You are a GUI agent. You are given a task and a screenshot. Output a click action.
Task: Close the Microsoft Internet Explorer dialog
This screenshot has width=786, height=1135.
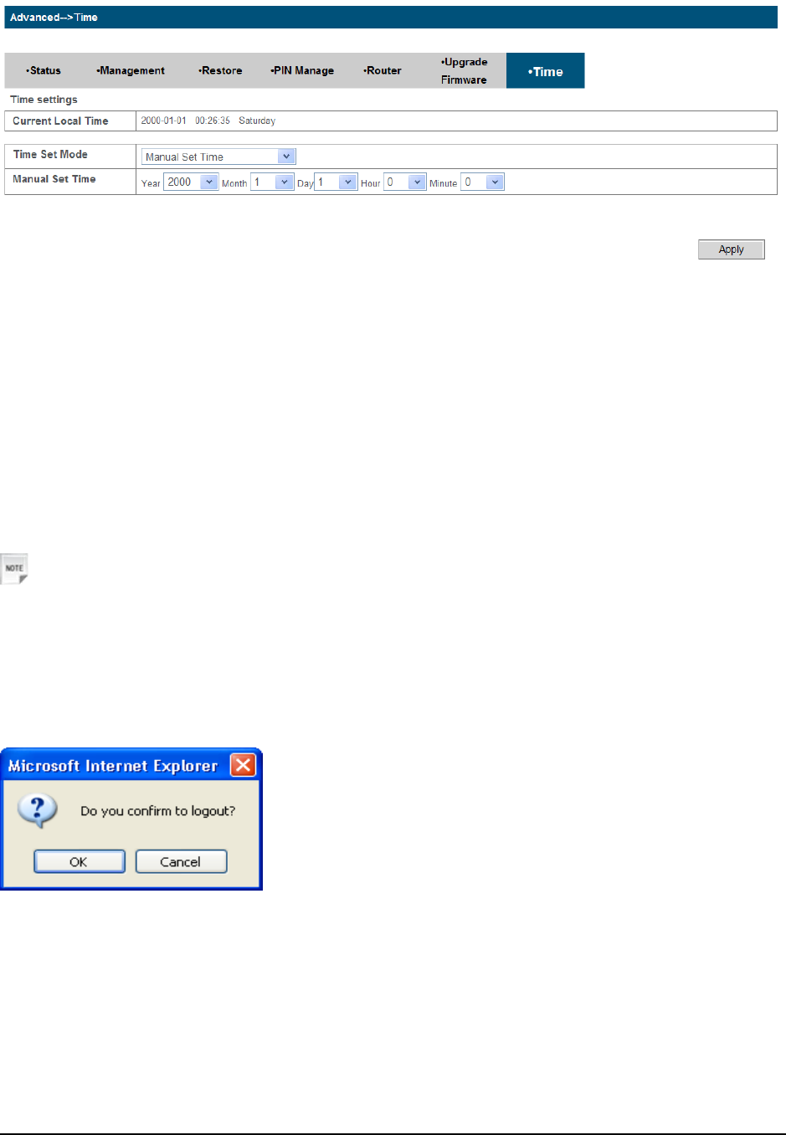tap(243, 765)
